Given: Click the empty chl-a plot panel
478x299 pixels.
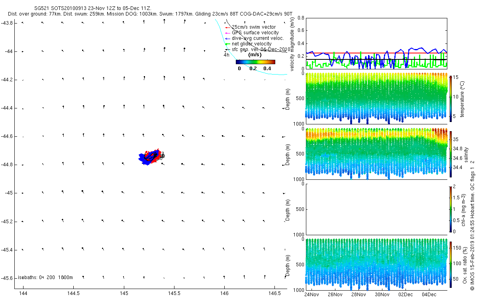Looking at the screenshot, I should 376,209.
